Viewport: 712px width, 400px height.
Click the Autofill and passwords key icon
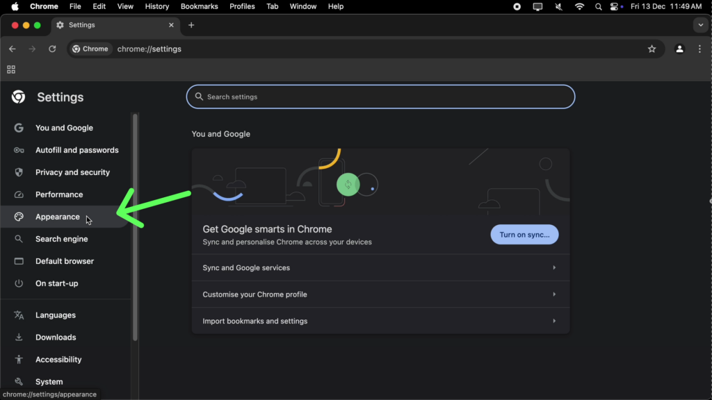[x=19, y=150]
